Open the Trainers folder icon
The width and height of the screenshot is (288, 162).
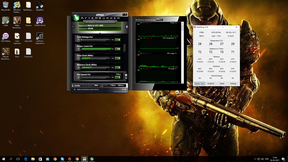(x=28, y=22)
